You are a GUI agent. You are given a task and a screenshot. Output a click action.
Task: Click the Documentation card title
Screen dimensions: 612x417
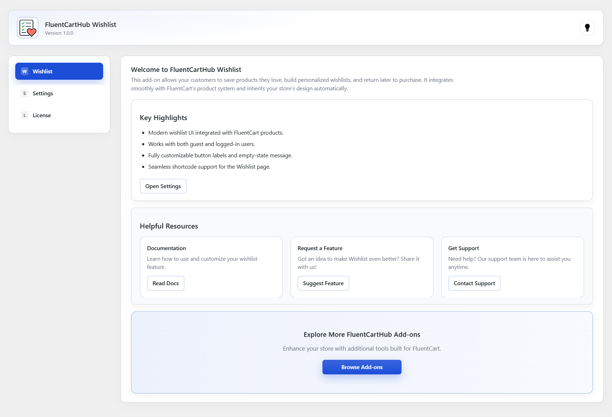pos(167,248)
